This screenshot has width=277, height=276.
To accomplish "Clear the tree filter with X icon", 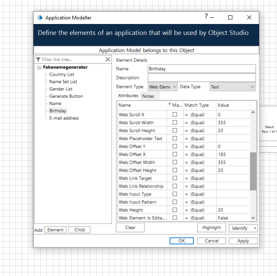I will point(108,60).
